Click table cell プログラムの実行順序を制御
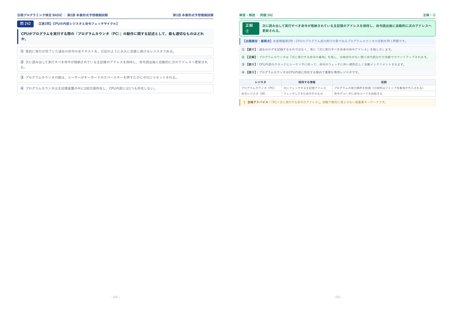The image size is (453, 320). [x=384, y=88]
